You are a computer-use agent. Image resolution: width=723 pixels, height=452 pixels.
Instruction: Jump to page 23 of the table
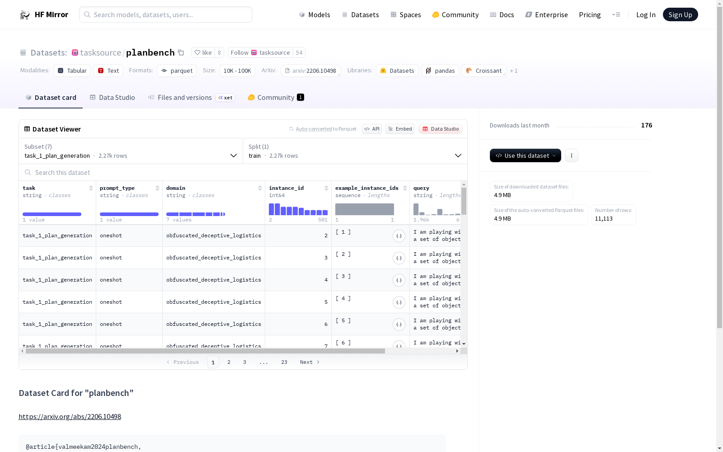point(284,362)
